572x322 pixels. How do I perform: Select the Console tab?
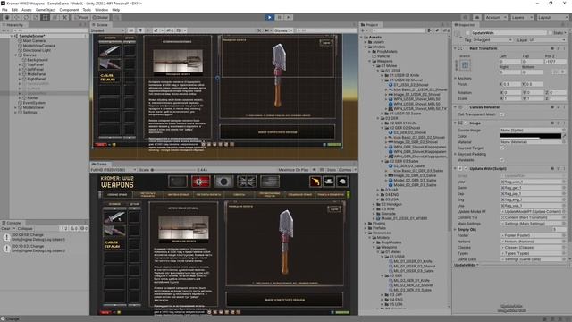[12, 223]
